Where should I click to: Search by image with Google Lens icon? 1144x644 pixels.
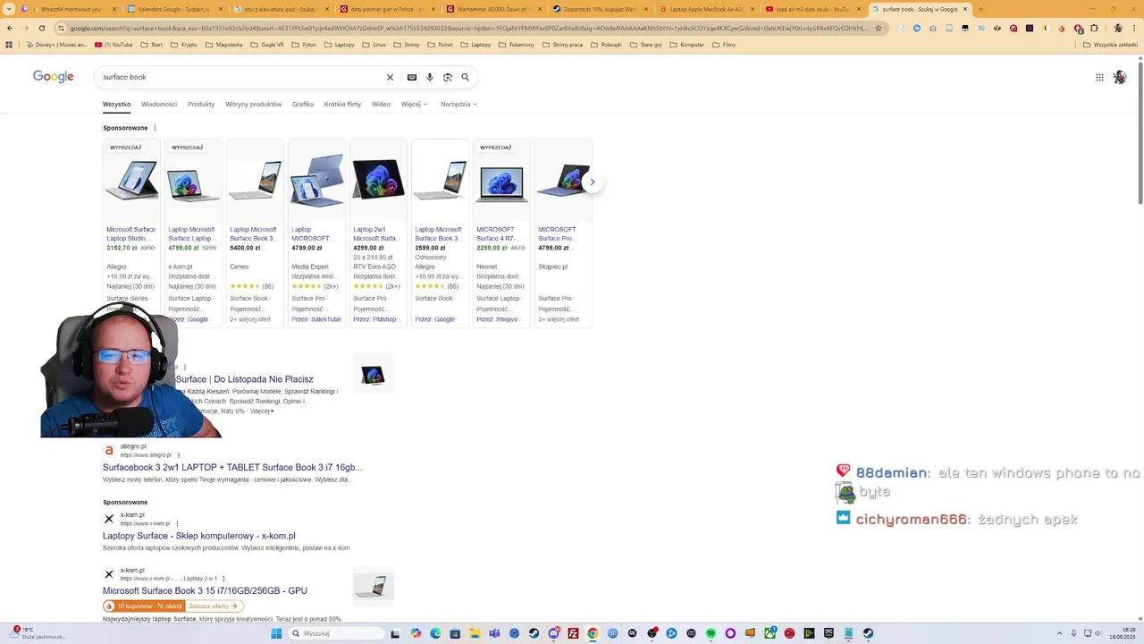pos(448,78)
